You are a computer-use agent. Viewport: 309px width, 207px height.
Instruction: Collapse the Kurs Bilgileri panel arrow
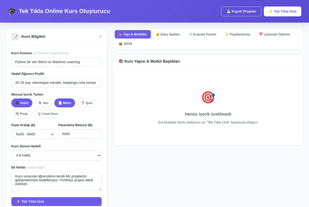tap(100, 37)
